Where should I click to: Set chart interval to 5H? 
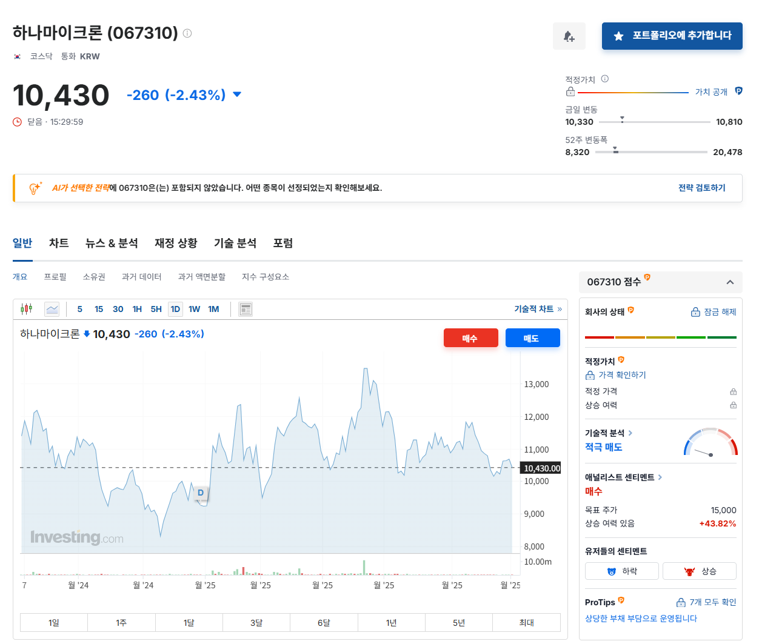(x=156, y=309)
